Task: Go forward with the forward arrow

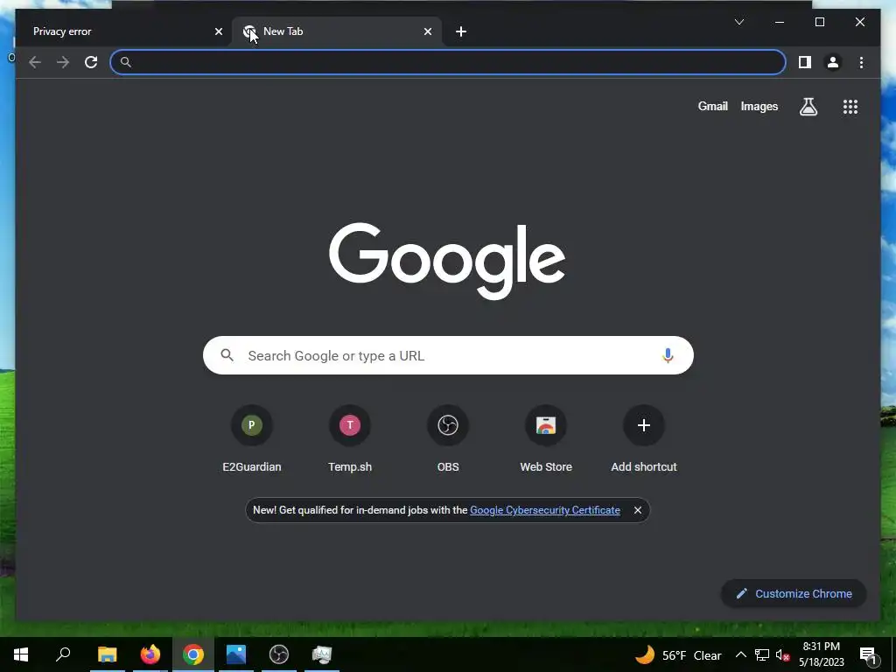Action: coord(63,62)
